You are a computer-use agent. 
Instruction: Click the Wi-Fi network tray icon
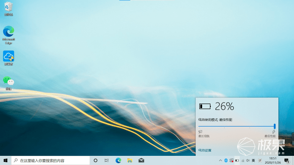(x=243, y=160)
